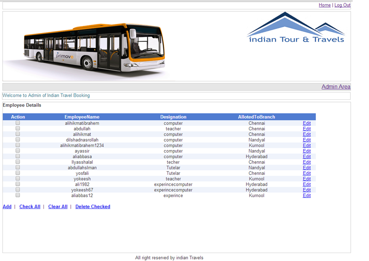The width and height of the screenshot is (369, 261).
Task: Check the box for yokeesh row
Action: (x=17, y=178)
